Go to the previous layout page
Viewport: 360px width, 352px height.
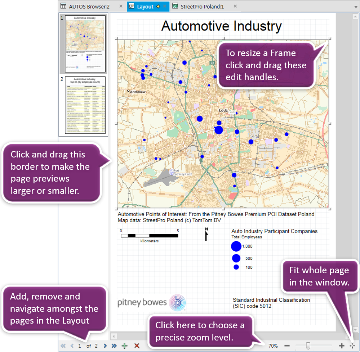tap(72, 346)
